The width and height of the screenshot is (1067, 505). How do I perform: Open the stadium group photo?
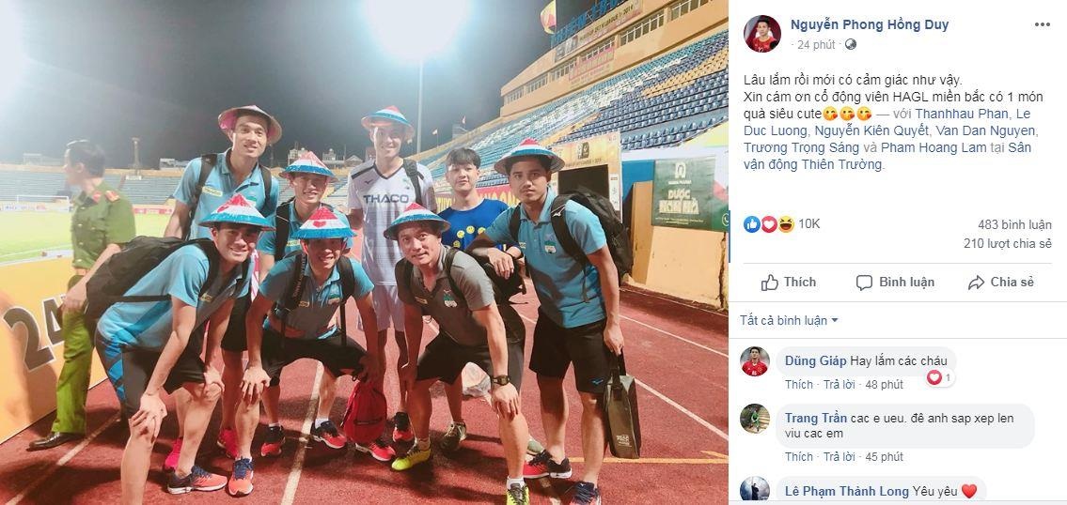click(364, 252)
